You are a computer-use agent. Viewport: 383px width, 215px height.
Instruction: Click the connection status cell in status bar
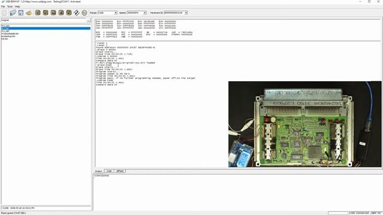click(359, 213)
